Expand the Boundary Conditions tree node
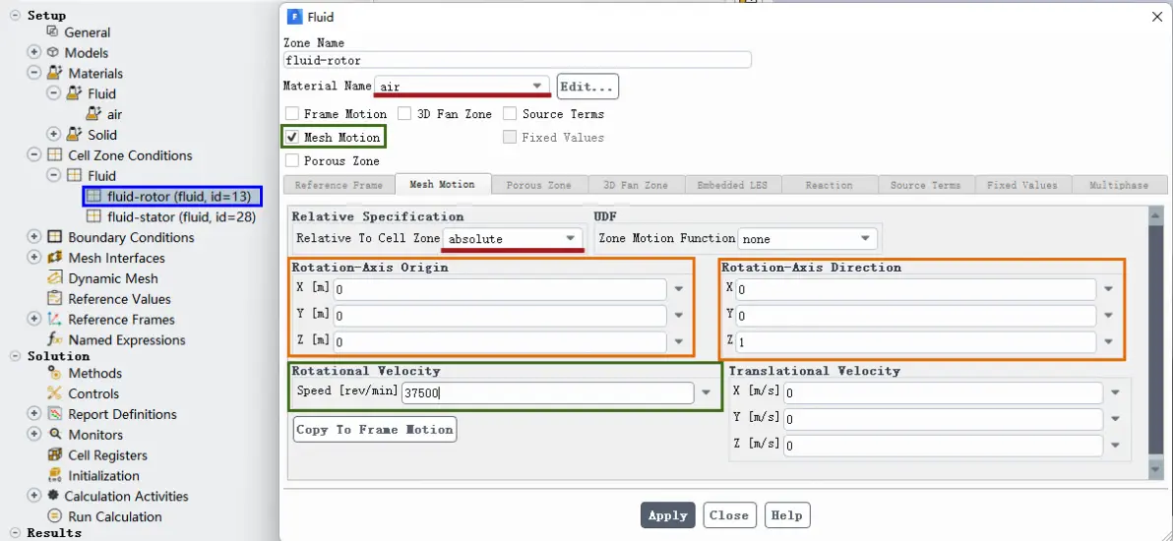The width and height of the screenshot is (1173, 541). 33,236
